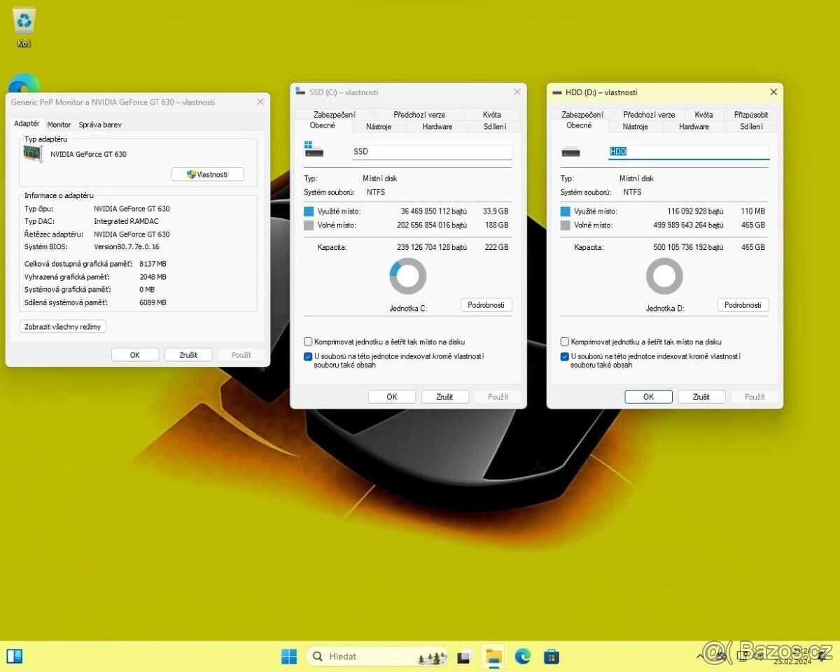The width and height of the screenshot is (840, 672).
Task: Open the Start menu
Action: [x=288, y=657]
